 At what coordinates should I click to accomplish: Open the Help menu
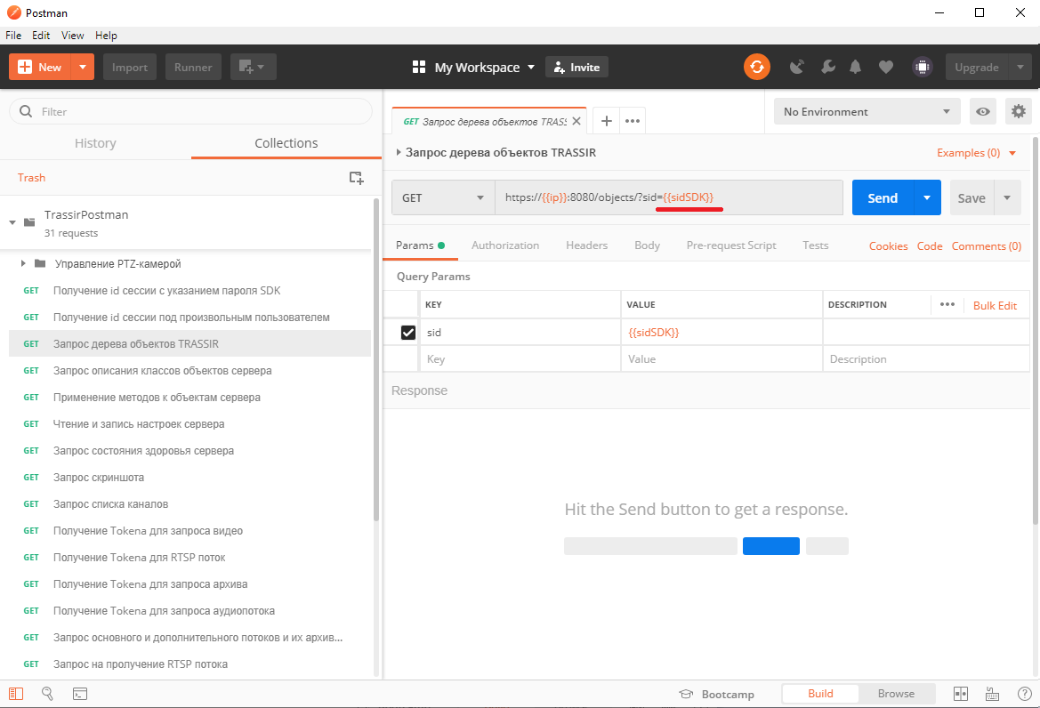point(106,36)
